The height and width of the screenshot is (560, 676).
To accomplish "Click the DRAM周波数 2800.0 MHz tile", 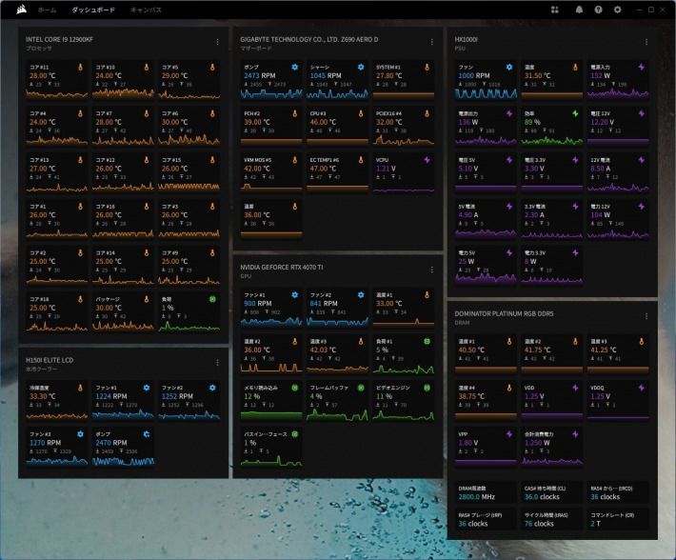I will click(x=486, y=492).
